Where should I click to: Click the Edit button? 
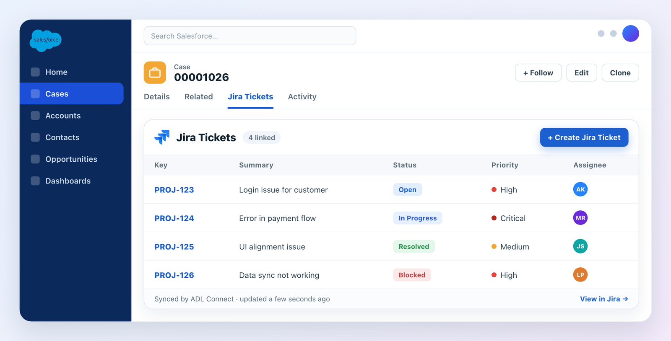click(x=582, y=72)
